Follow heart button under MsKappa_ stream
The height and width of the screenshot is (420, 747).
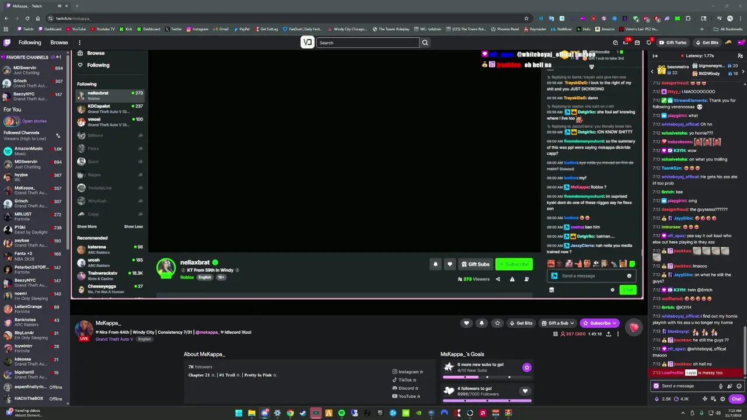[466, 323]
